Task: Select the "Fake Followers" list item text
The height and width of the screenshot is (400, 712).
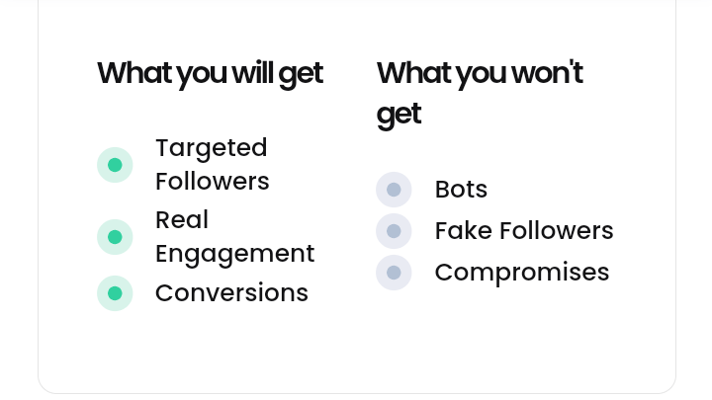Action: coord(524,231)
